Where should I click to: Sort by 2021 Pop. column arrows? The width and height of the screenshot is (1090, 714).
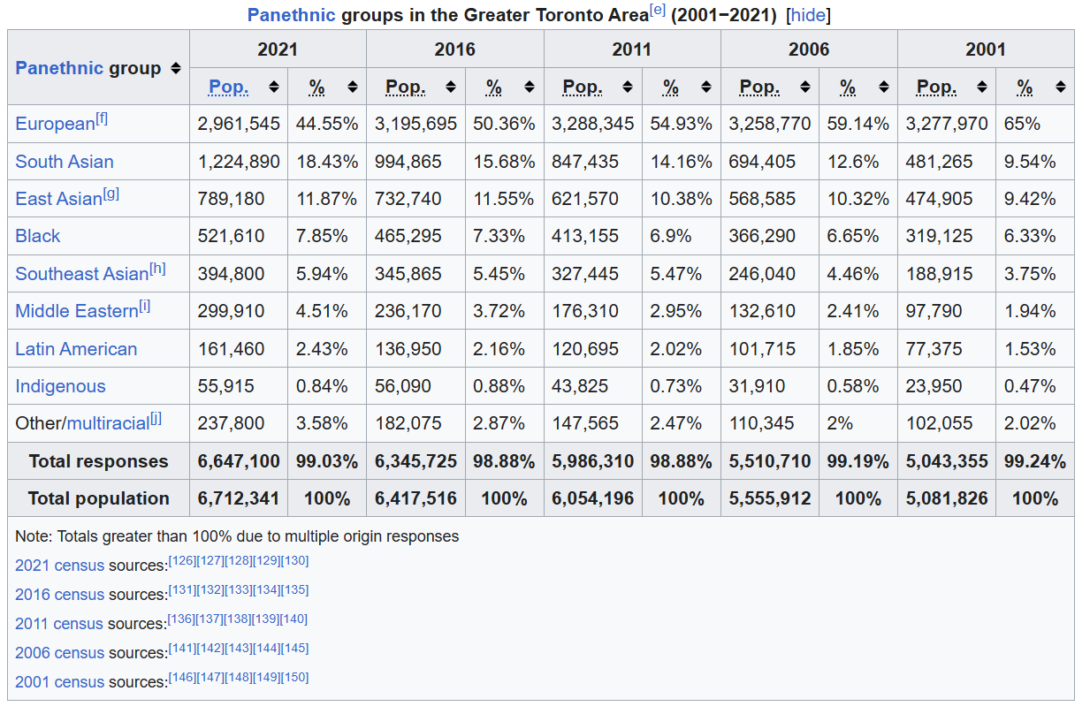(x=273, y=87)
